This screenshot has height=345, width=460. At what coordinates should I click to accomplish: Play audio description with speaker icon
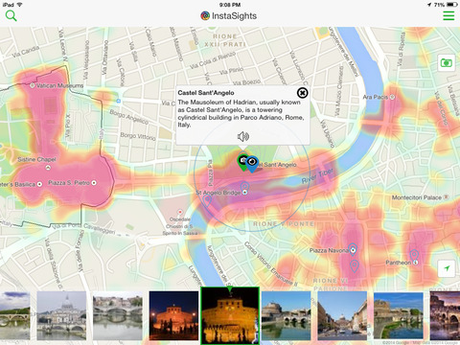pos(243,136)
